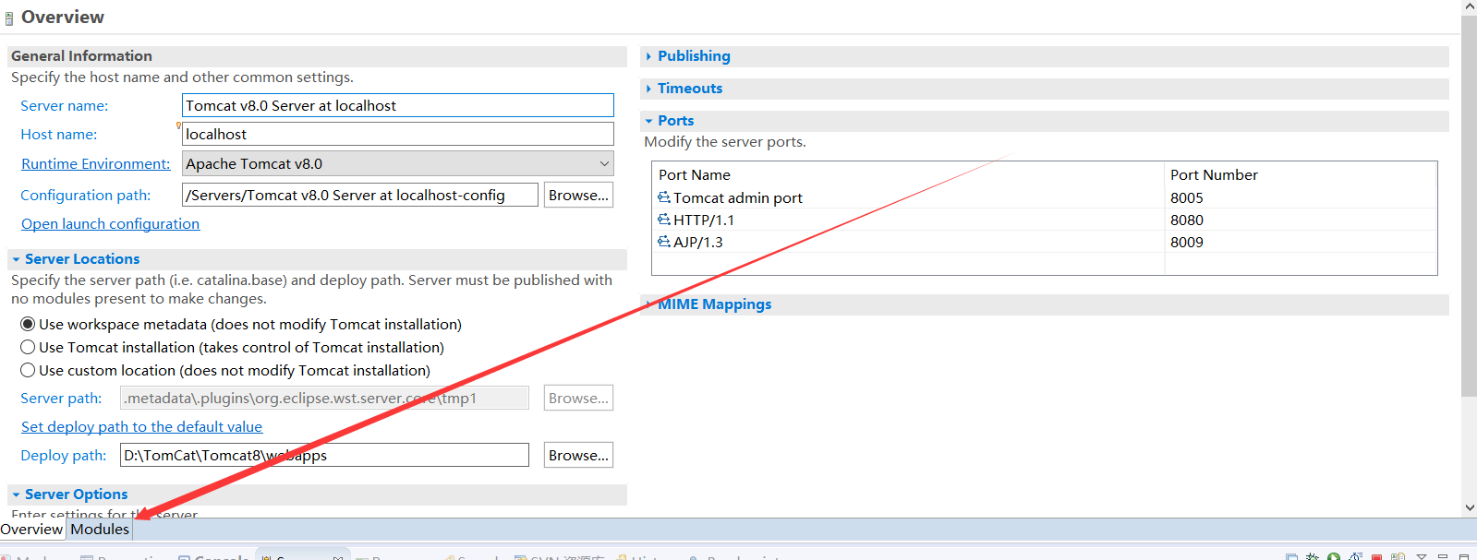Collapse the Server Options section
This screenshot has height=560, width=1477.
click(16, 494)
